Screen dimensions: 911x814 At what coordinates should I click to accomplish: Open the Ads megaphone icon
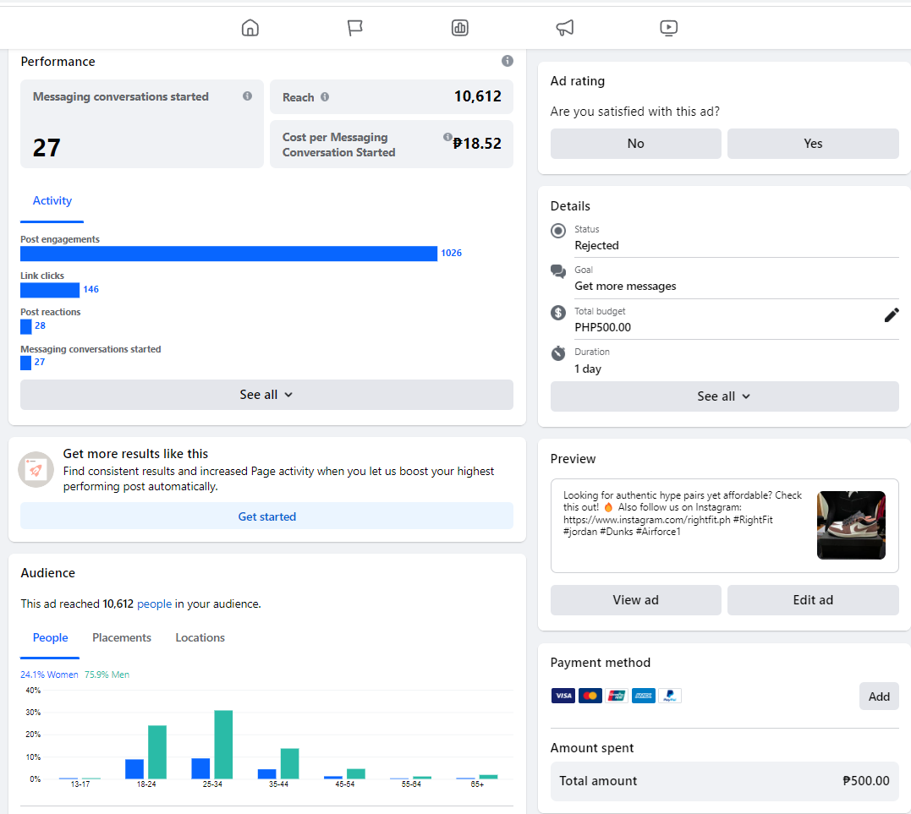click(565, 28)
